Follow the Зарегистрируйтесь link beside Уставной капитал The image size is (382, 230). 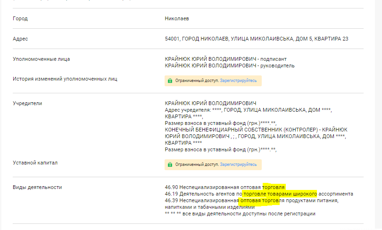click(238, 165)
